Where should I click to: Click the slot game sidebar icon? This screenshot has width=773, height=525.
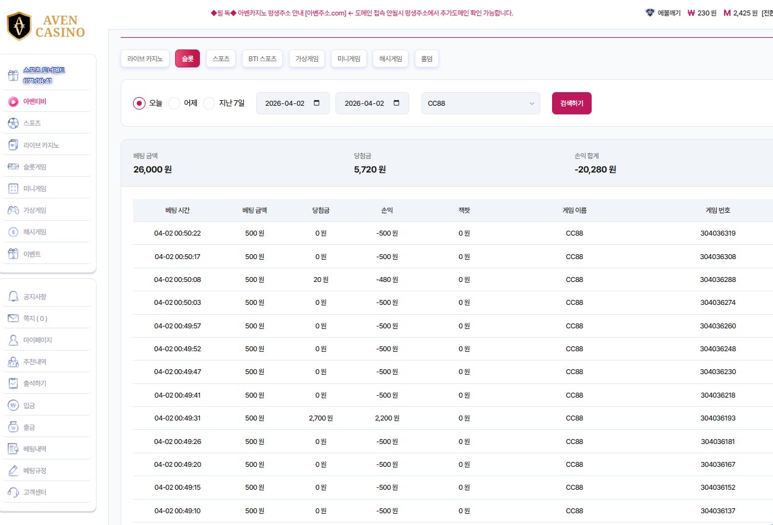(13, 167)
